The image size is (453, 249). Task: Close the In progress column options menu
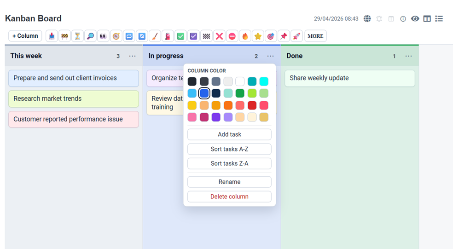[270, 56]
